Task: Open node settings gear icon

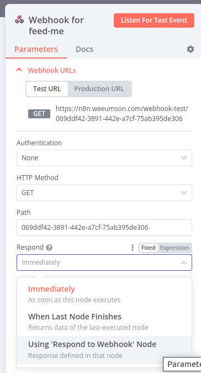Action: point(191,49)
